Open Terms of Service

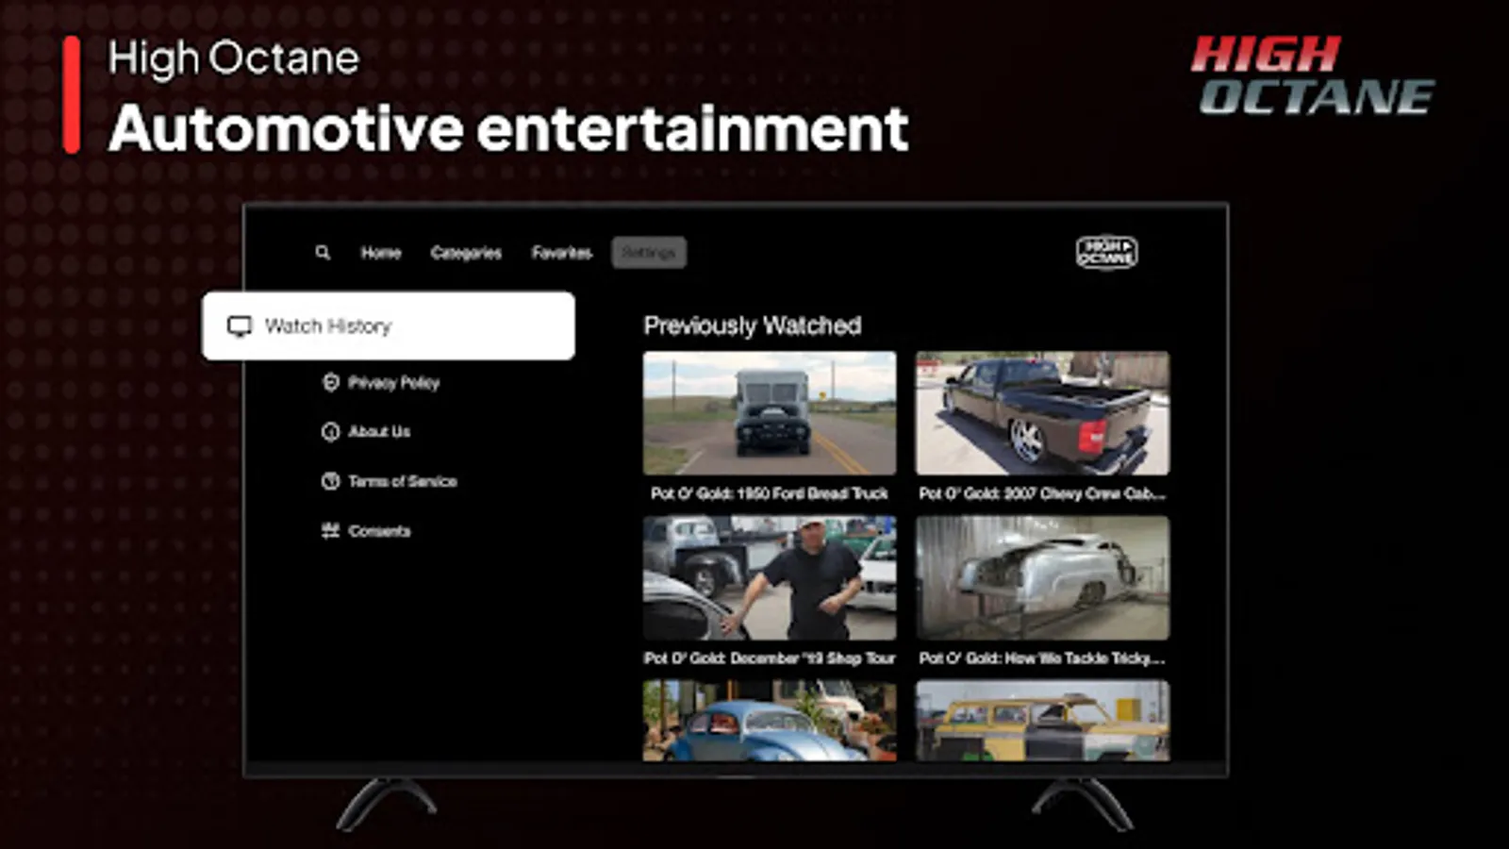(389, 481)
